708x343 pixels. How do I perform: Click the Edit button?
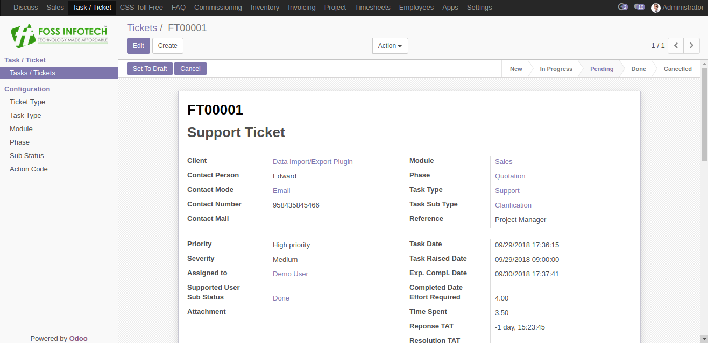pyautogui.click(x=138, y=46)
